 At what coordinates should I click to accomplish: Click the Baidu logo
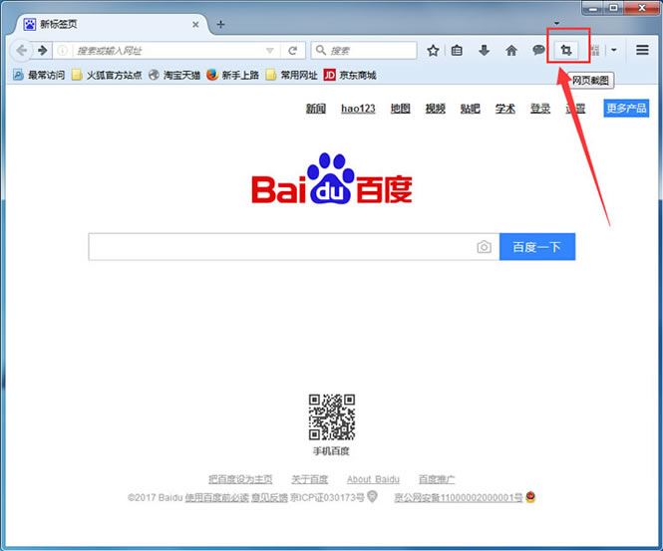332,178
